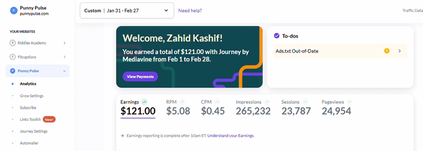Click the Impressions trend arrow icon
The width and height of the screenshot is (423, 151).
pyautogui.click(x=267, y=102)
